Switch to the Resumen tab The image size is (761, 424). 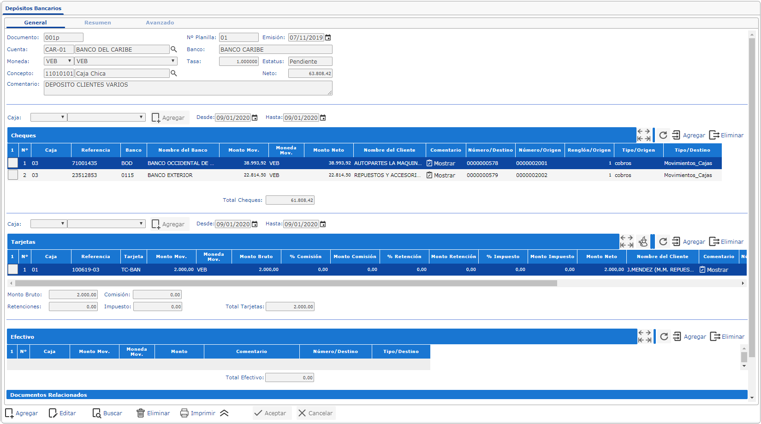(97, 23)
